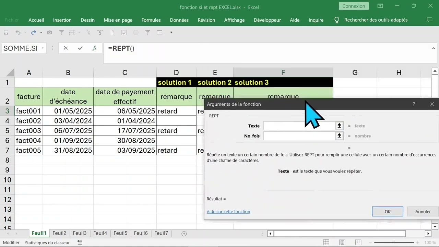
Task: Click the blank page new document icon
Action: (x=112, y=33)
